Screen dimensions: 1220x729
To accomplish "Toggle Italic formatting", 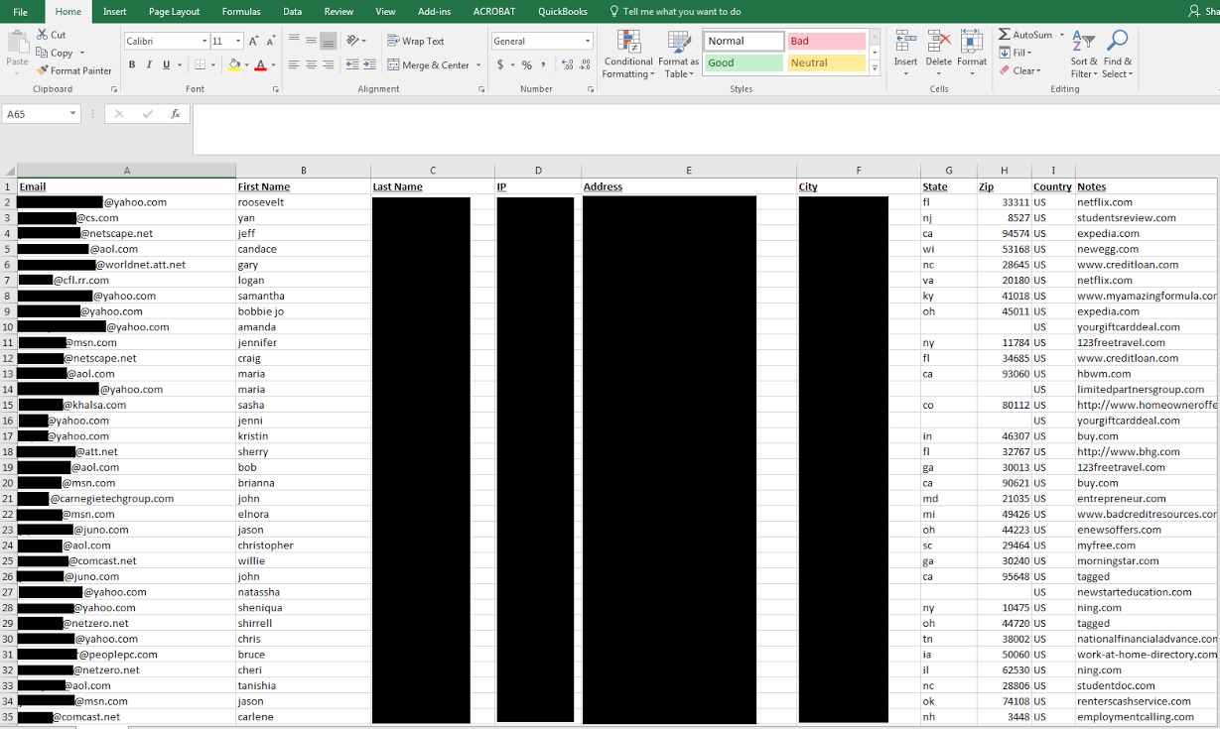I will click(x=149, y=65).
